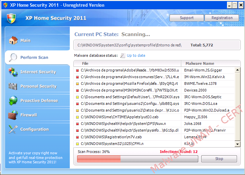Select Email-Worm.JS.Gigger malware name
The width and height of the screenshot is (245, 175).
203,70
